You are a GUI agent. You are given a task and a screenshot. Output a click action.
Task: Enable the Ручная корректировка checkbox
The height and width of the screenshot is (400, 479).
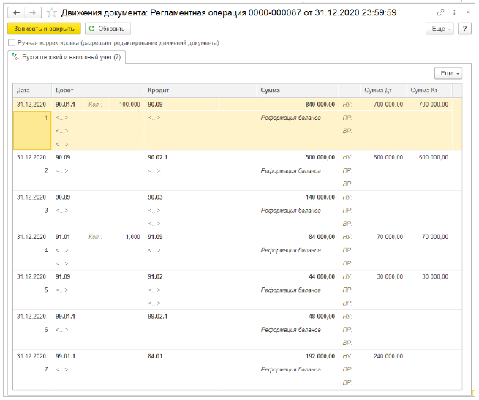(12, 43)
